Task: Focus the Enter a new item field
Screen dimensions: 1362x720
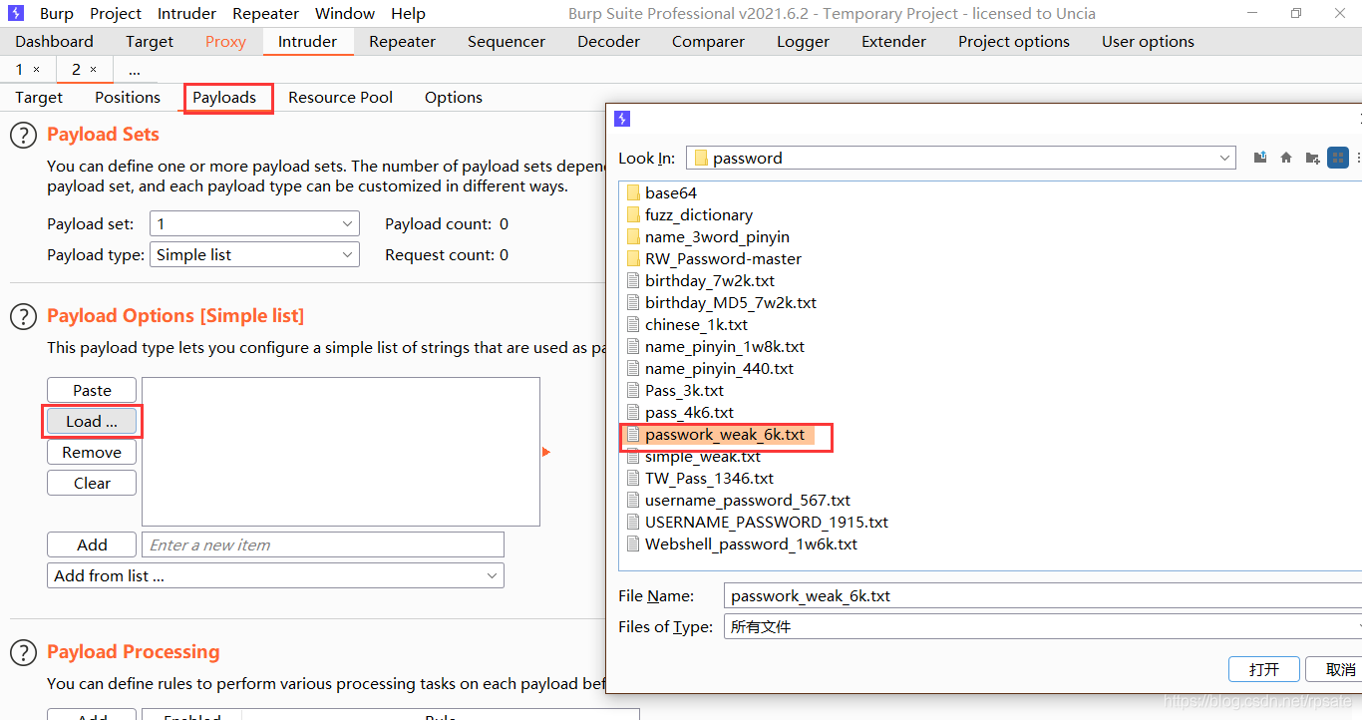Action: coord(323,544)
